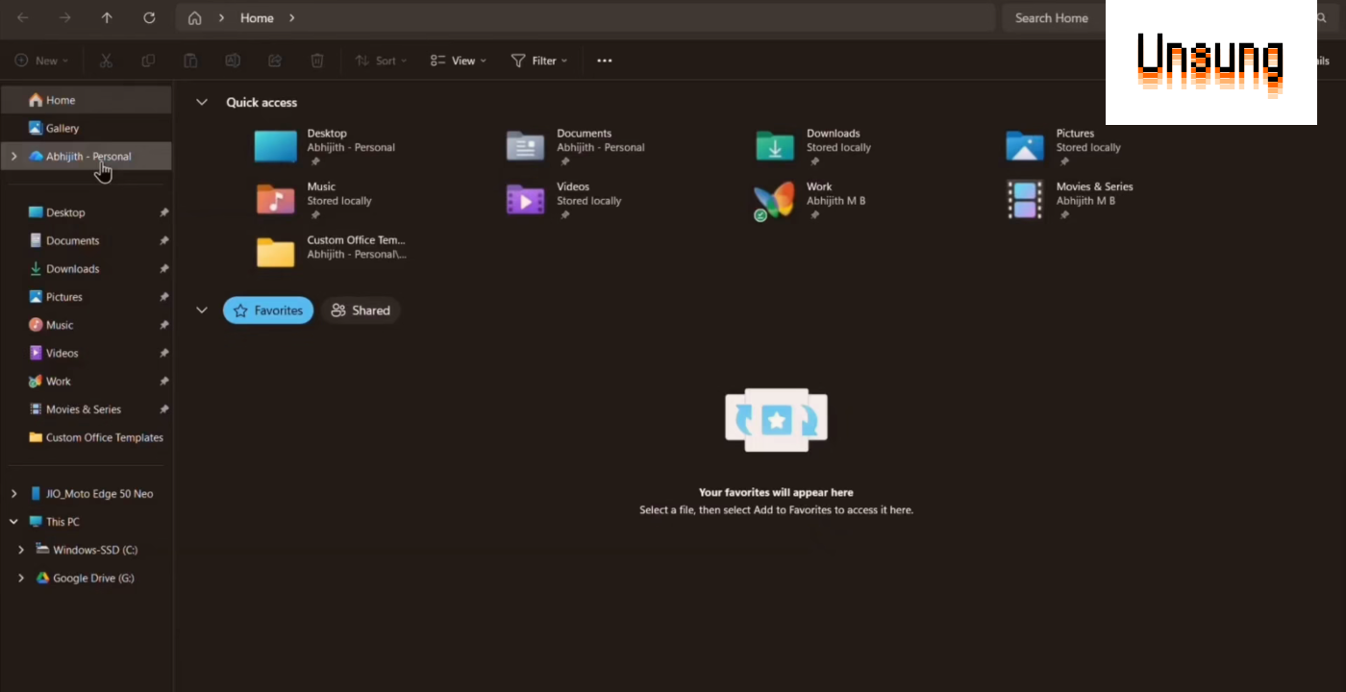Open the View dropdown menu
This screenshot has width=1346, height=692.
point(458,60)
